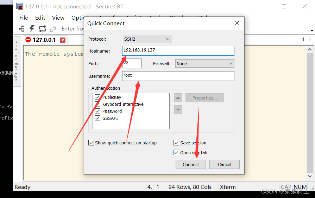Click the NUM indicator in status bar
The image size is (315, 198).
click(300, 187)
